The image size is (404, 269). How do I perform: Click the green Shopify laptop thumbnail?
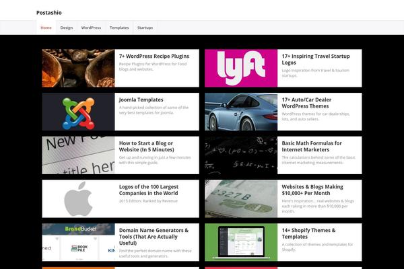[x=241, y=242]
